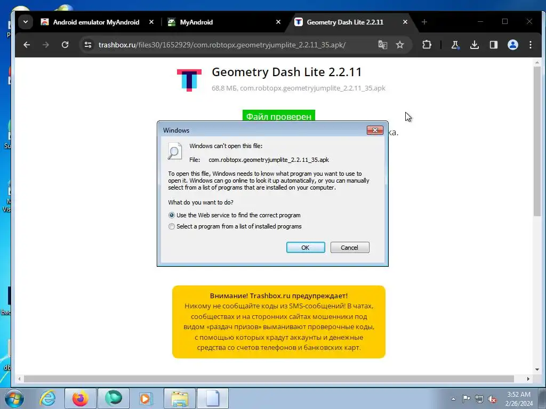The width and height of the screenshot is (546, 409).
Task: Click the horizontal scrollbar thumb
Action: (x=269, y=379)
